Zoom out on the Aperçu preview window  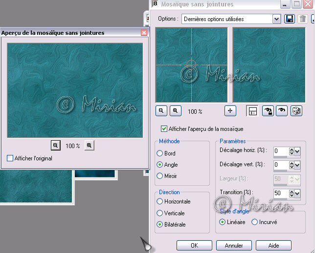(x=56, y=146)
